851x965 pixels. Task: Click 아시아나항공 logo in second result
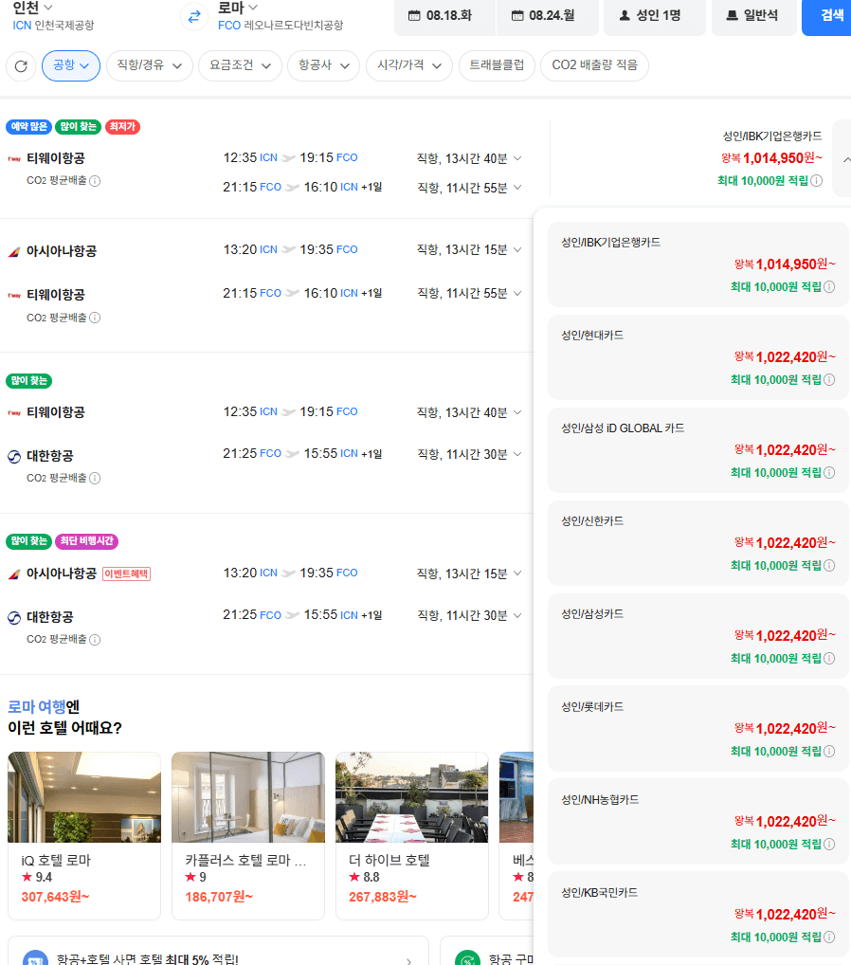click(x=14, y=252)
